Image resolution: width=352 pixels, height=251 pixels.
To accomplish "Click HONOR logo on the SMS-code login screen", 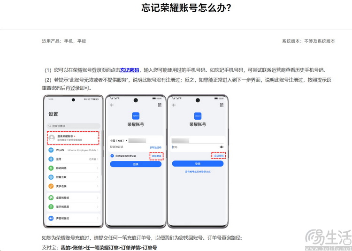I will coord(136,116).
